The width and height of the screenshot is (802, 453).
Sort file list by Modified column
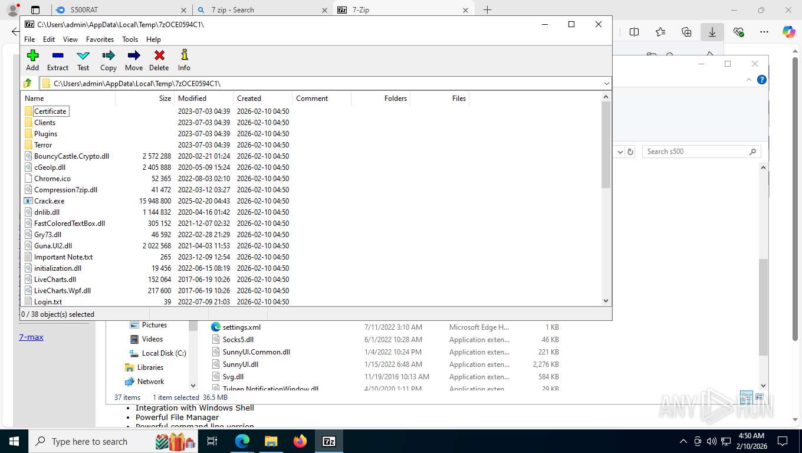point(203,99)
